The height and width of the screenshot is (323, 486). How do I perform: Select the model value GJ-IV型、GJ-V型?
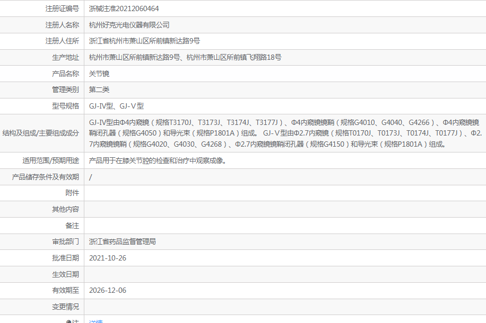[x=116, y=106]
